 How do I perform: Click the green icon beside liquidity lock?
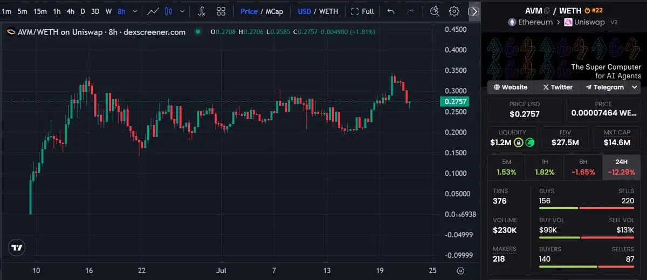click(x=530, y=142)
